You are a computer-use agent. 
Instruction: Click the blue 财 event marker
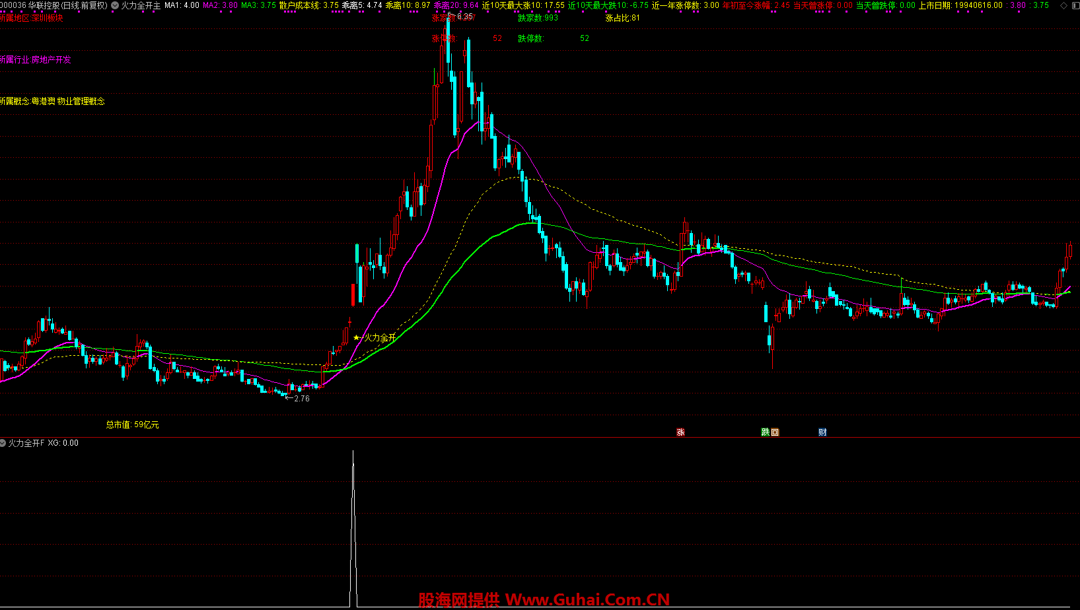coord(822,432)
